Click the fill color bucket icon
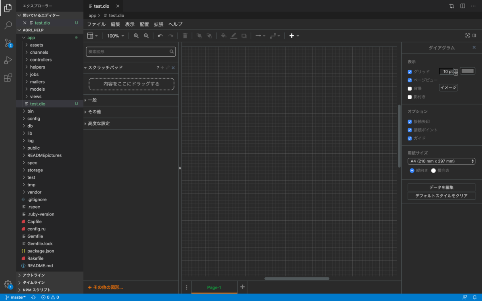The image size is (482, 301). (224, 36)
